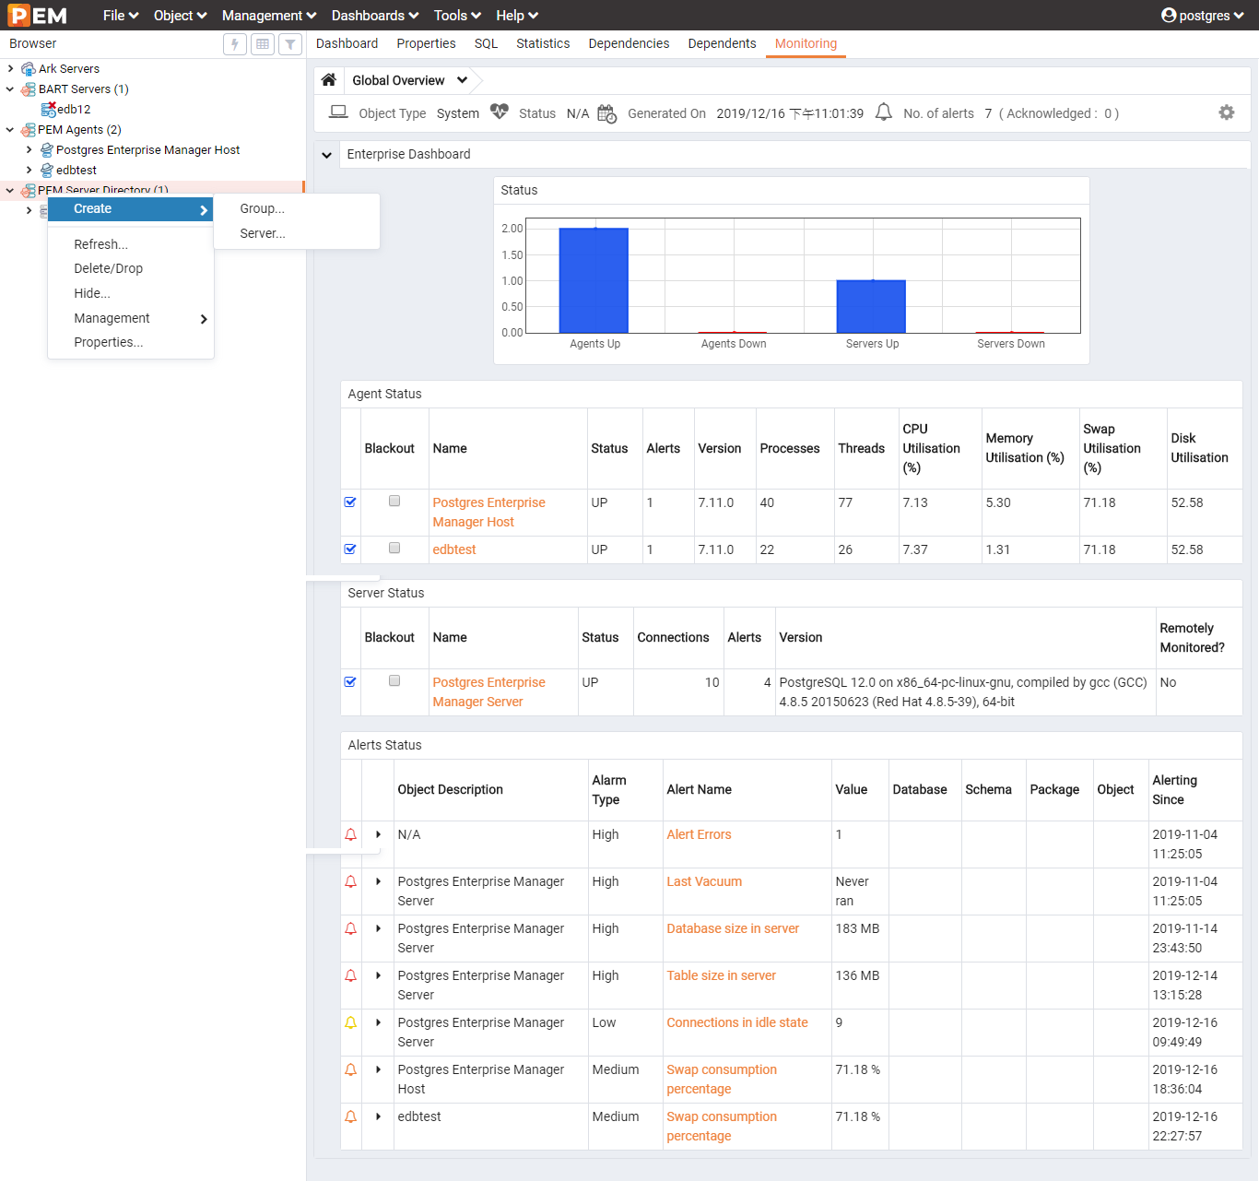The image size is (1259, 1181).
Task: Click the Agents Up blue bar
Action: (x=594, y=280)
